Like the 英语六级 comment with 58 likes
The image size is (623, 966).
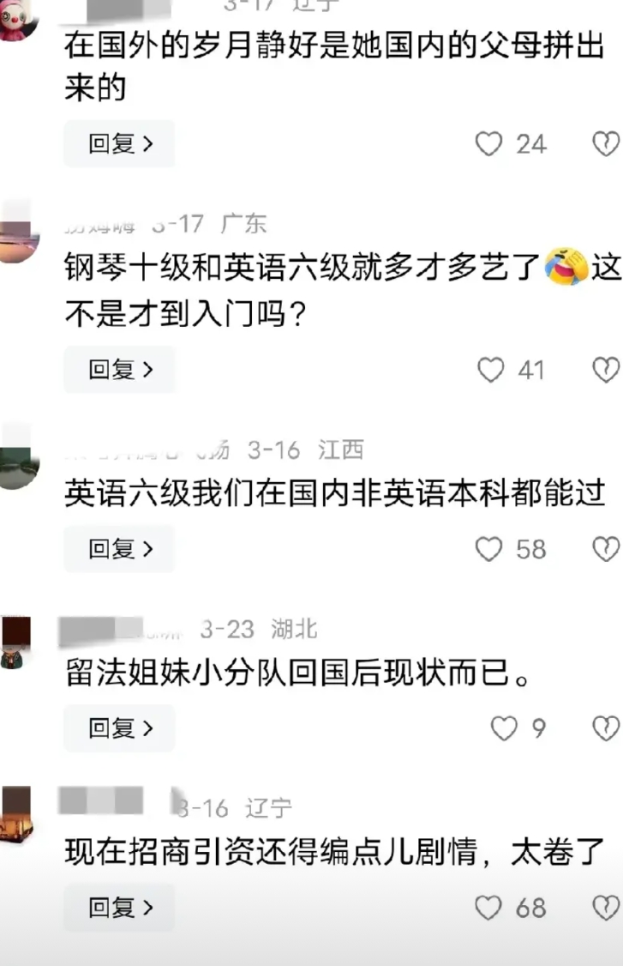(x=488, y=549)
